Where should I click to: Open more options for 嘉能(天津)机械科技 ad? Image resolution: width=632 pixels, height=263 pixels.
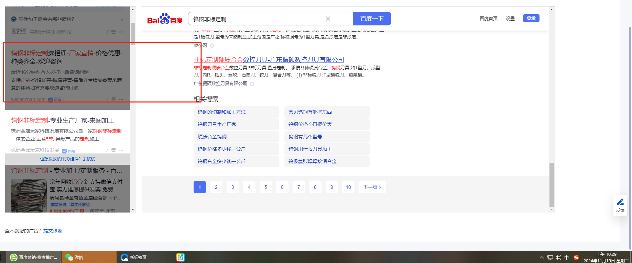point(121,32)
